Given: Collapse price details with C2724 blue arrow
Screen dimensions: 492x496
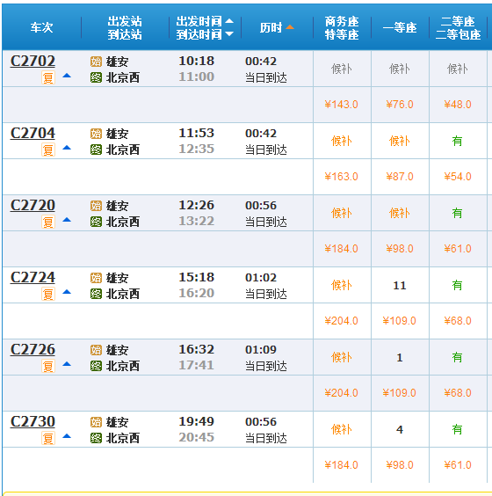Looking at the screenshot, I should [x=67, y=292].
